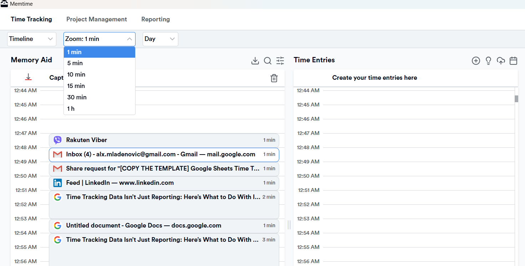Click the Memory Aid heading
Screen dimensions: 525x266
(x=31, y=60)
